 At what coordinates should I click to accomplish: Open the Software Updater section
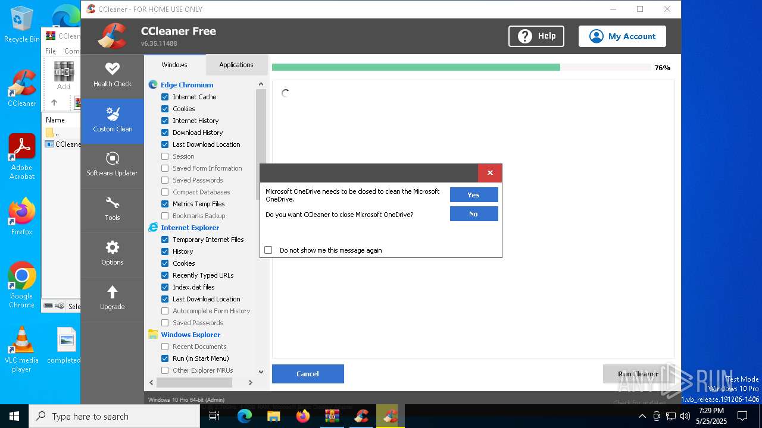(x=112, y=165)
